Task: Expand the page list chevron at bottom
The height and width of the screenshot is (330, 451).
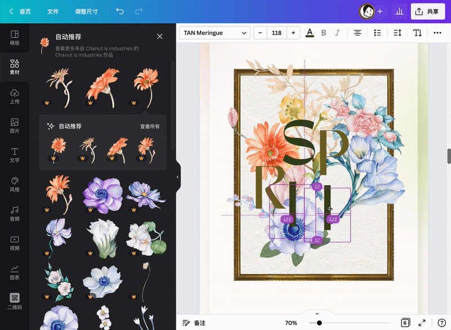Action: pyautogui.click(x=317, y=314)
